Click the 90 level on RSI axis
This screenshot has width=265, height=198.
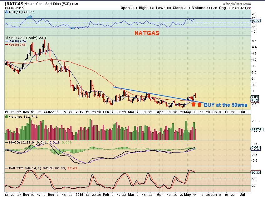[x=253, y=14]
